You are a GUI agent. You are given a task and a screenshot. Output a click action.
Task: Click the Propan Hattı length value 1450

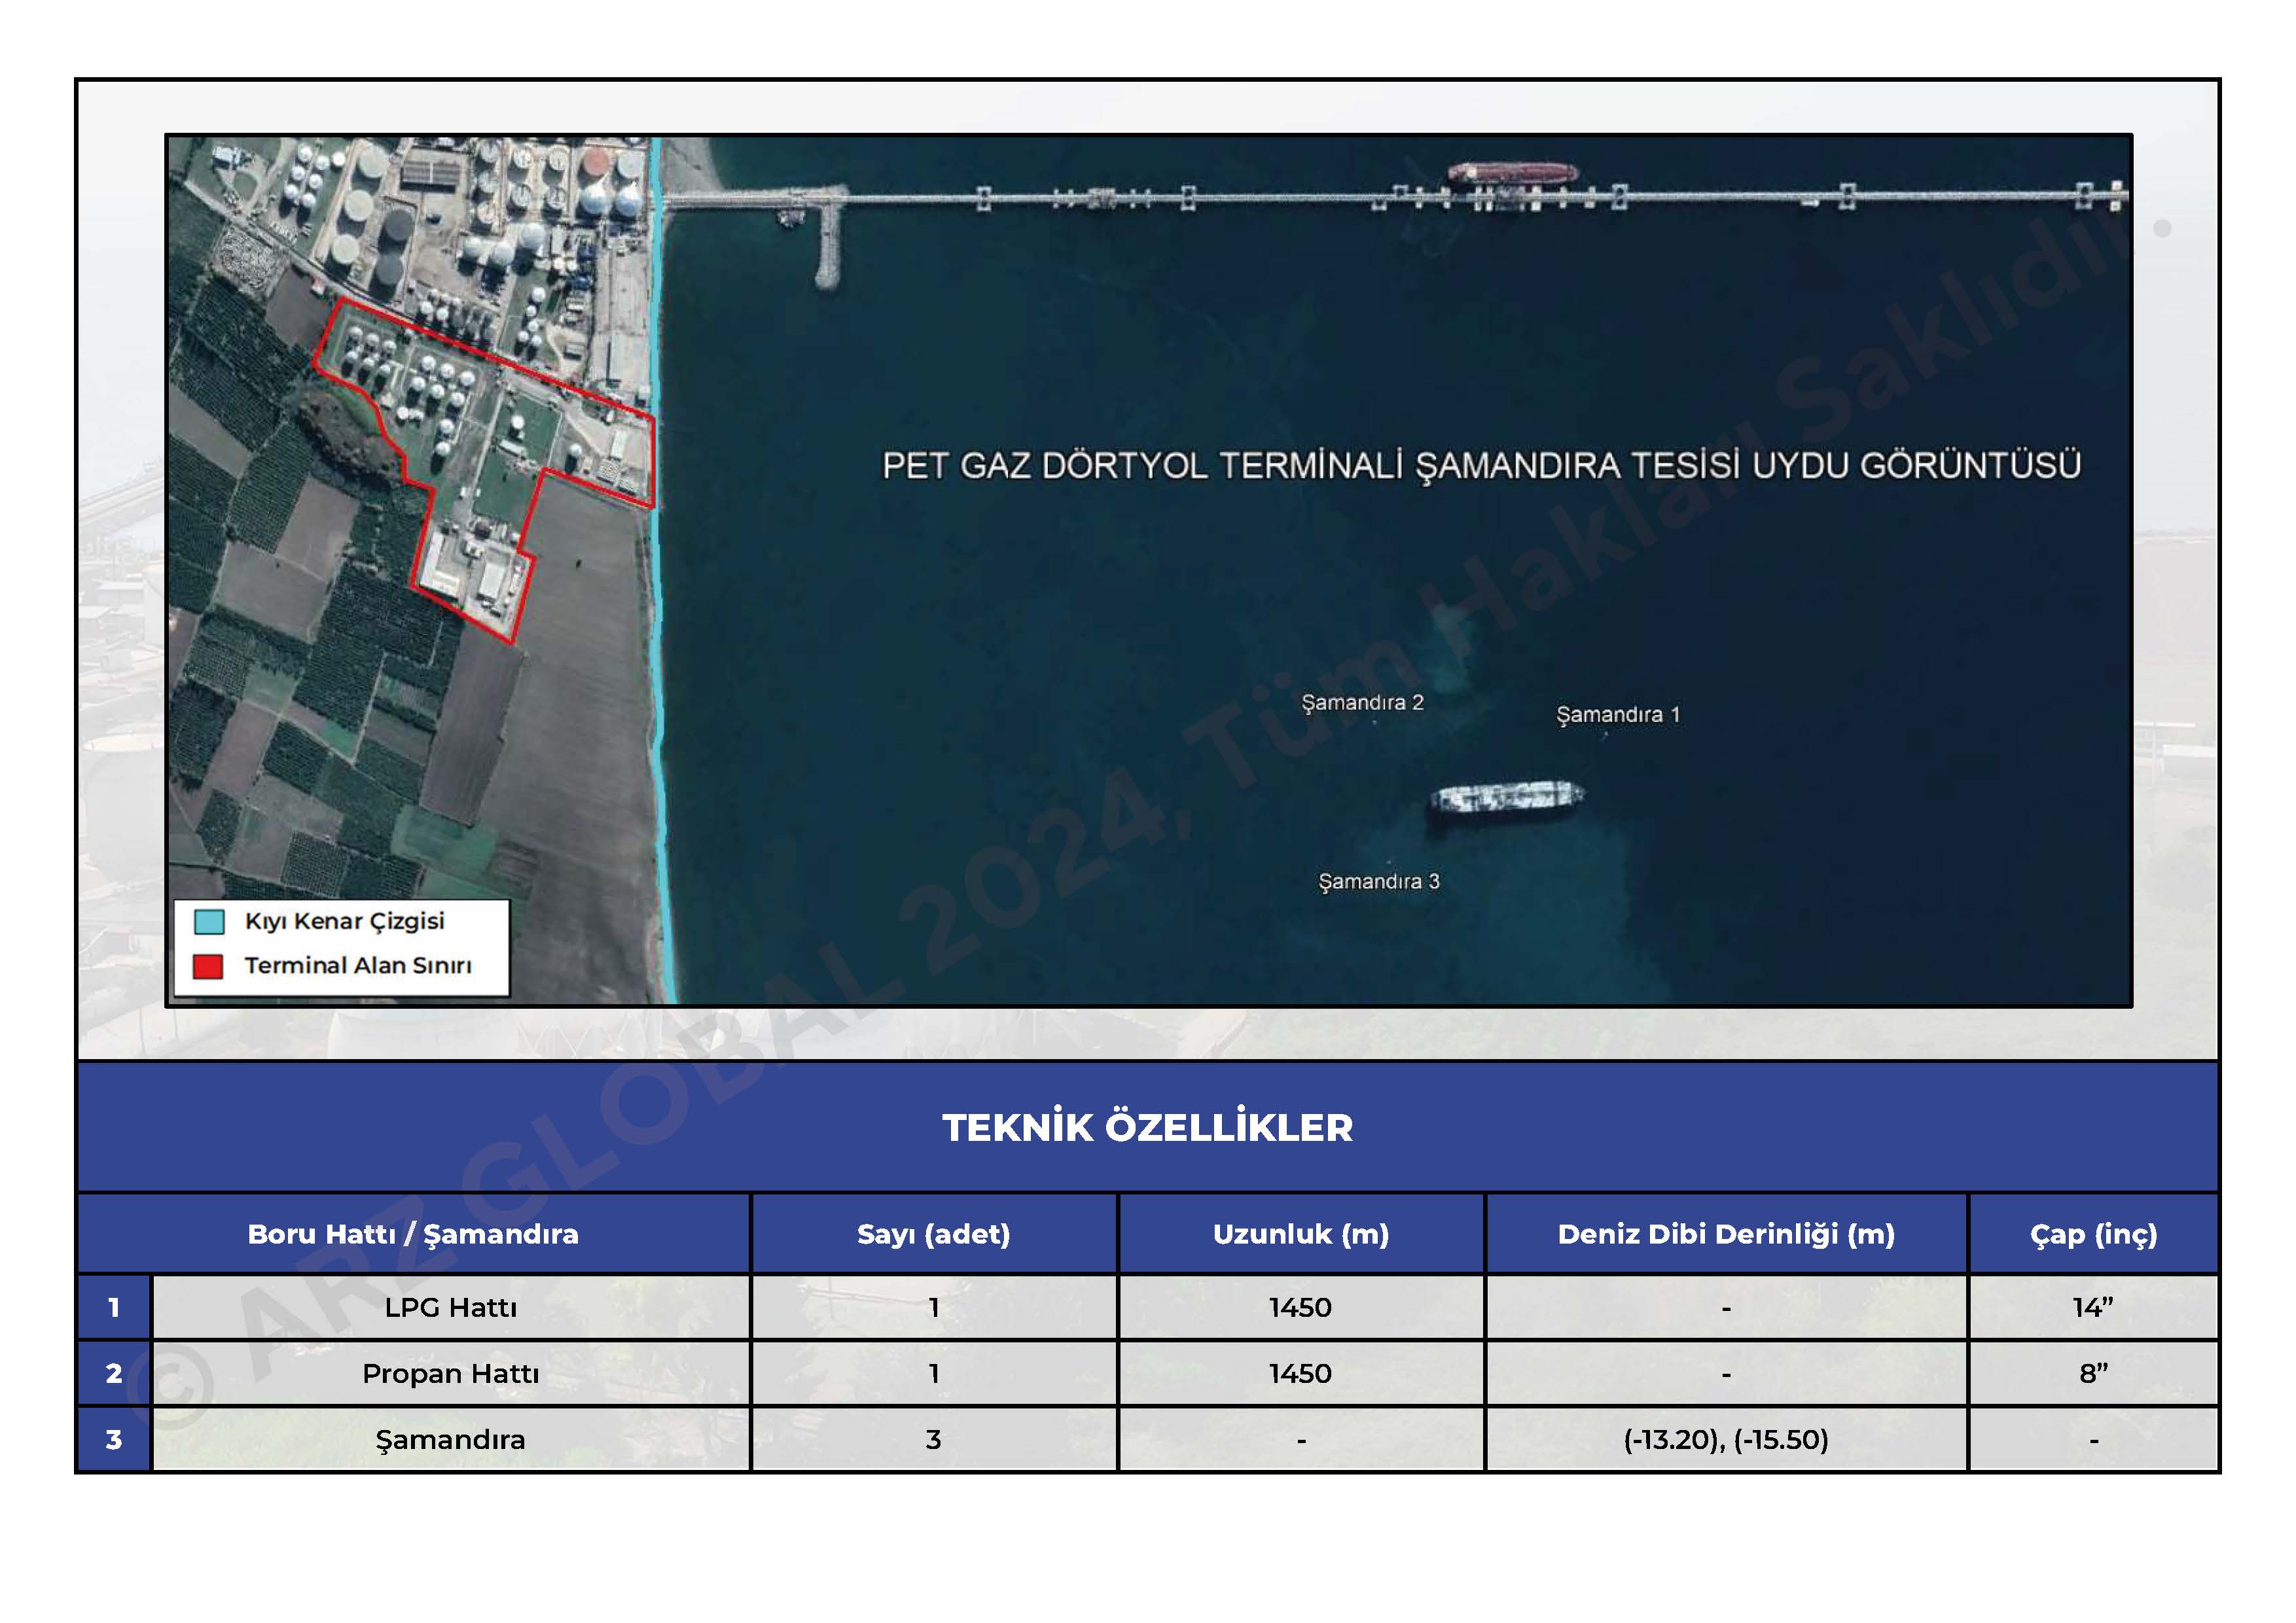(x=1301, y=1373)
